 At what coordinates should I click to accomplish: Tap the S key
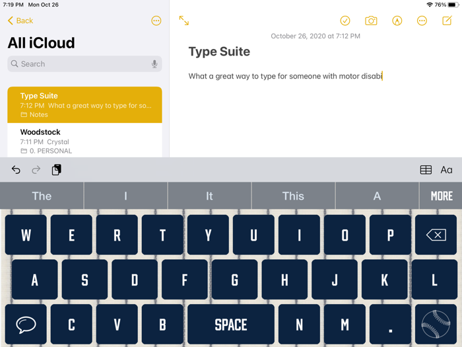(x=84, y=280)
